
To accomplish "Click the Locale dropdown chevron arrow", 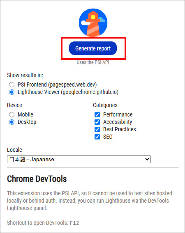I will click(147, 159).
